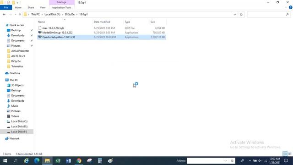The height and width of the screenshot is (165, 293).
Task: Show hidden system tray icons
Action: tap(250, 161)
